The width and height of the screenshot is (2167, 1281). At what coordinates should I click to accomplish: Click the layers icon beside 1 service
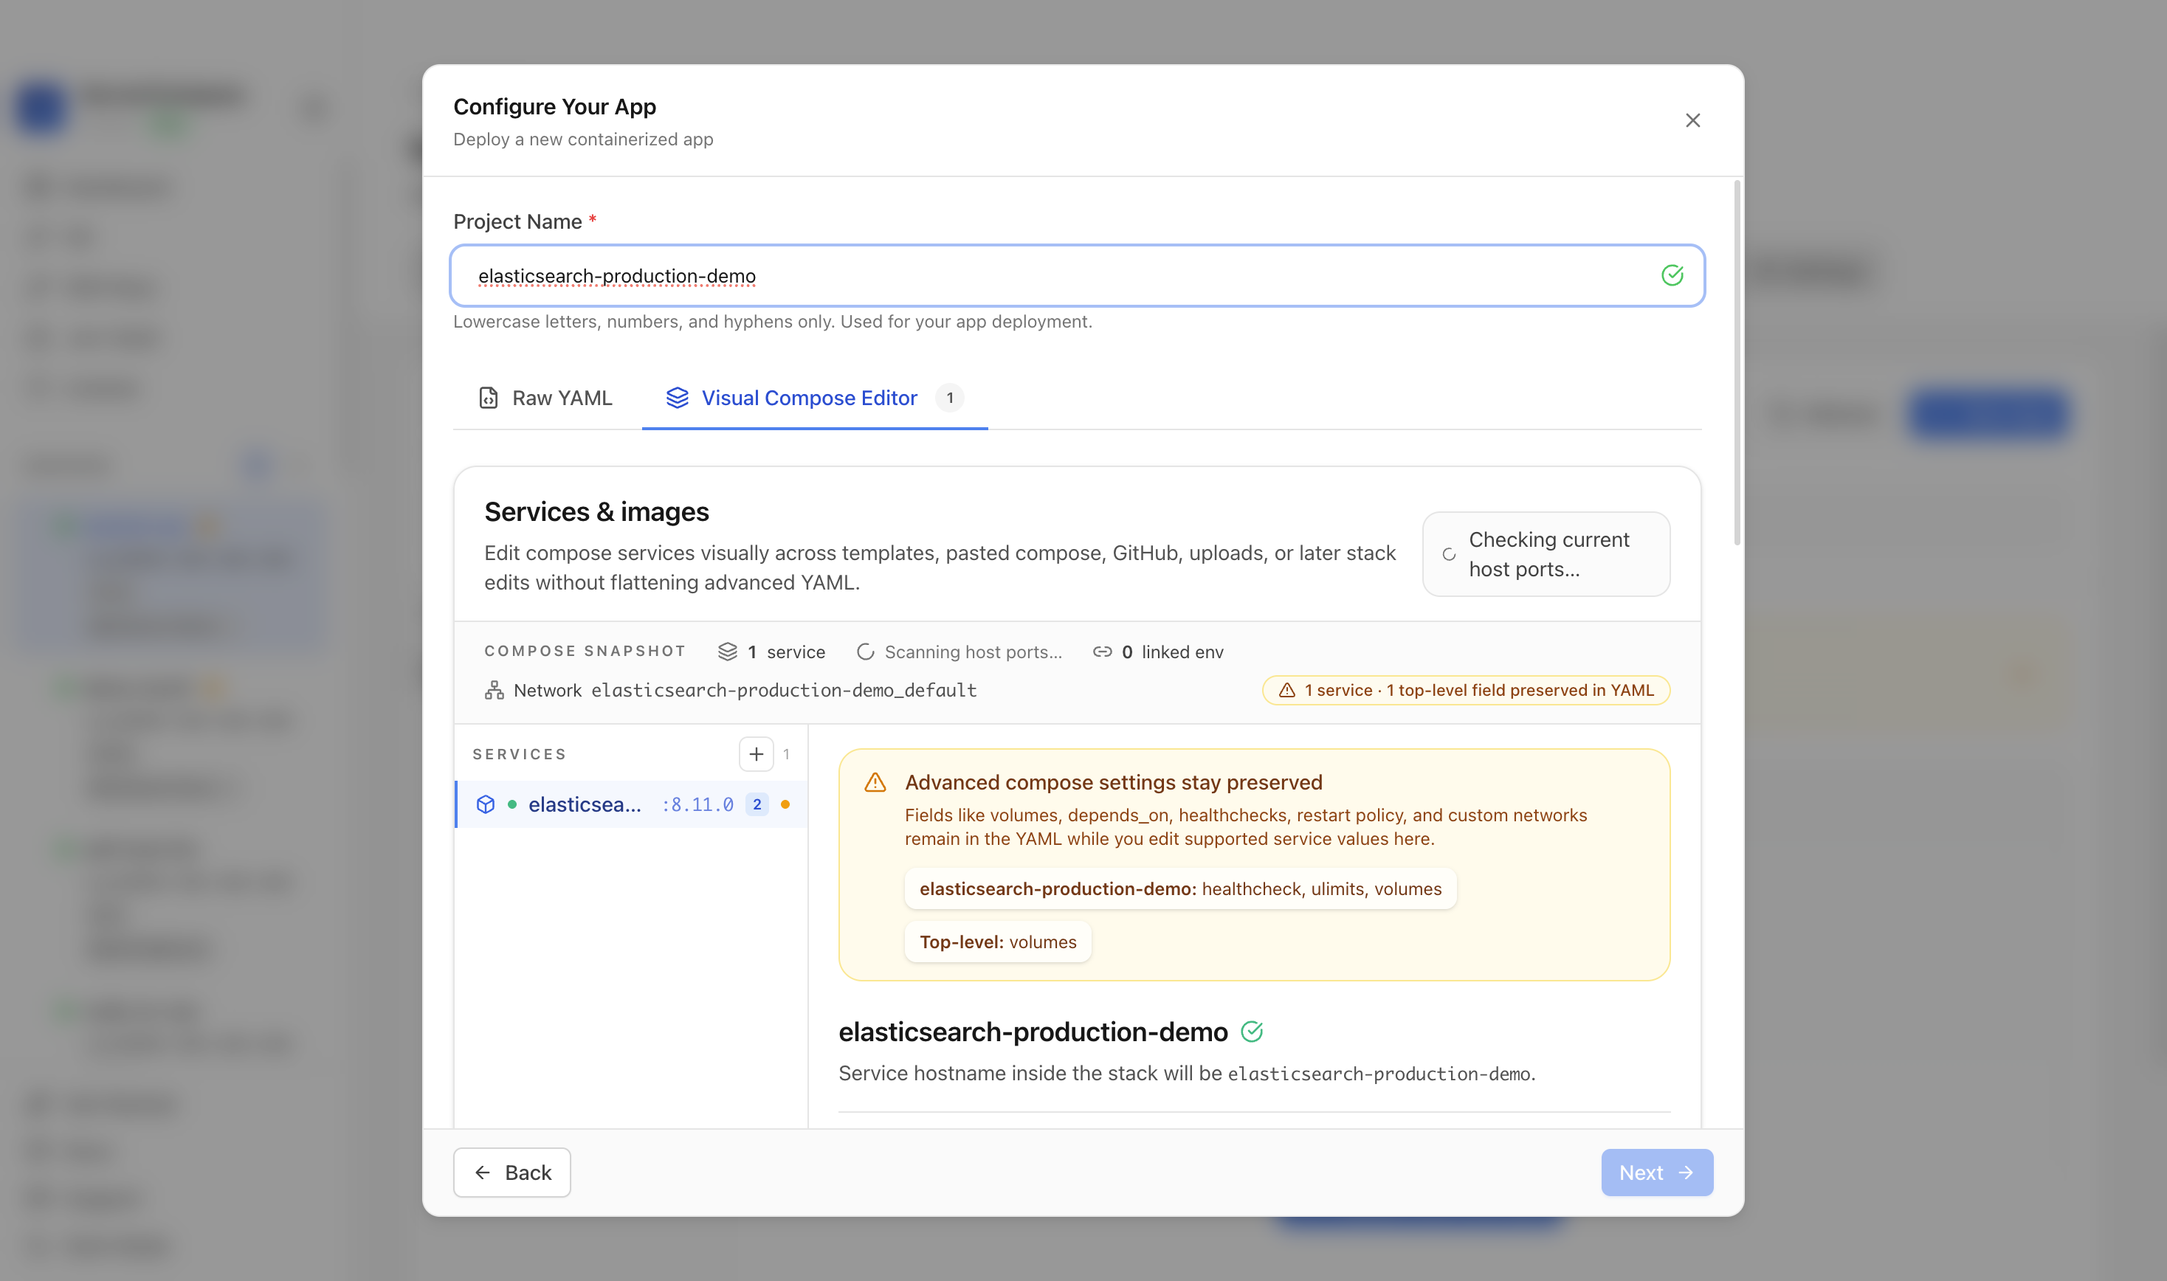tap(727, 652)
